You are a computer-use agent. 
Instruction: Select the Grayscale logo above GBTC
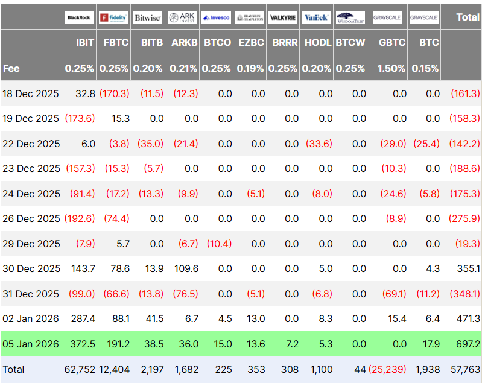[x=388, y=18]
